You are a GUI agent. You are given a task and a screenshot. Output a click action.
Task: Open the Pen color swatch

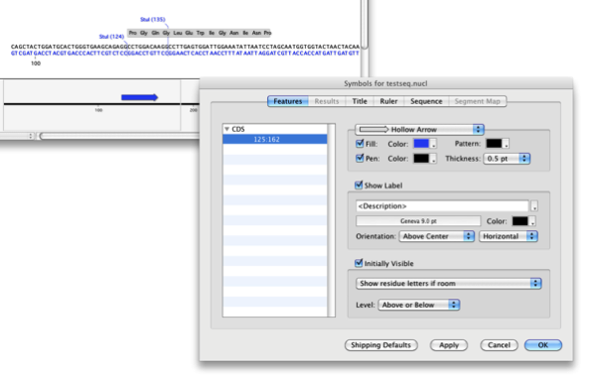point(425,159)
